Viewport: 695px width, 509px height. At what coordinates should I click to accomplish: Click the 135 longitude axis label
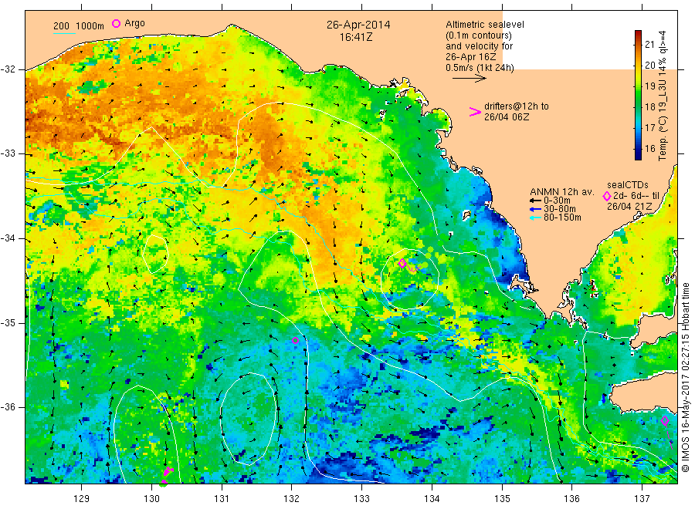tap(502, 499)
